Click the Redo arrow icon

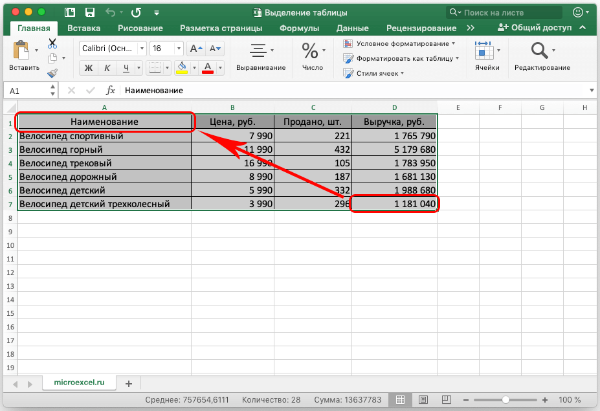[x=137, y=12]
